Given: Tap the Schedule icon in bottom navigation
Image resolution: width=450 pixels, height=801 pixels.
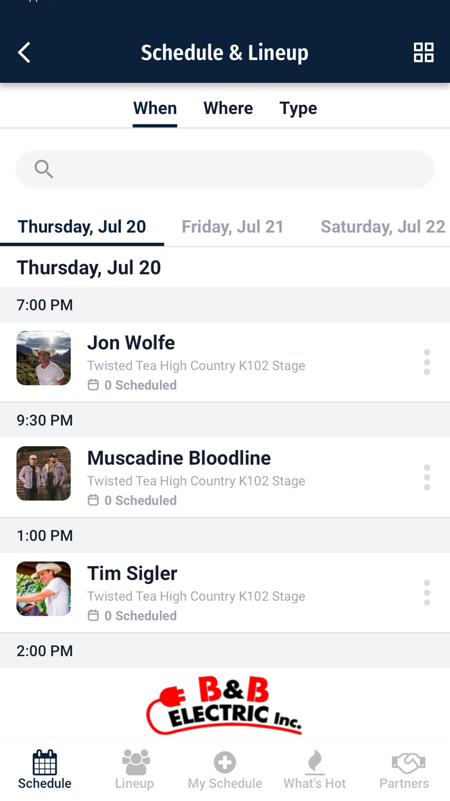Looking at the screenshot, I should (x=44, y=768).
